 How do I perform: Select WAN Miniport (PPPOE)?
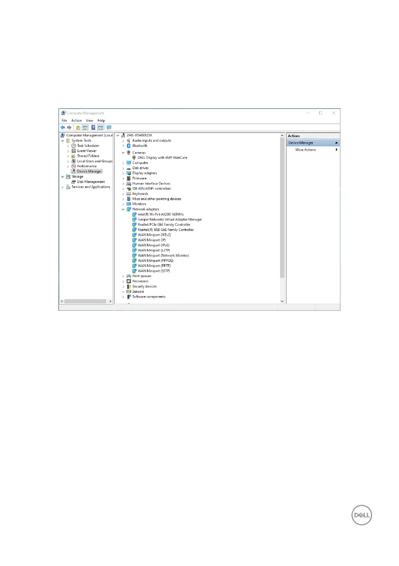[155, 260]
